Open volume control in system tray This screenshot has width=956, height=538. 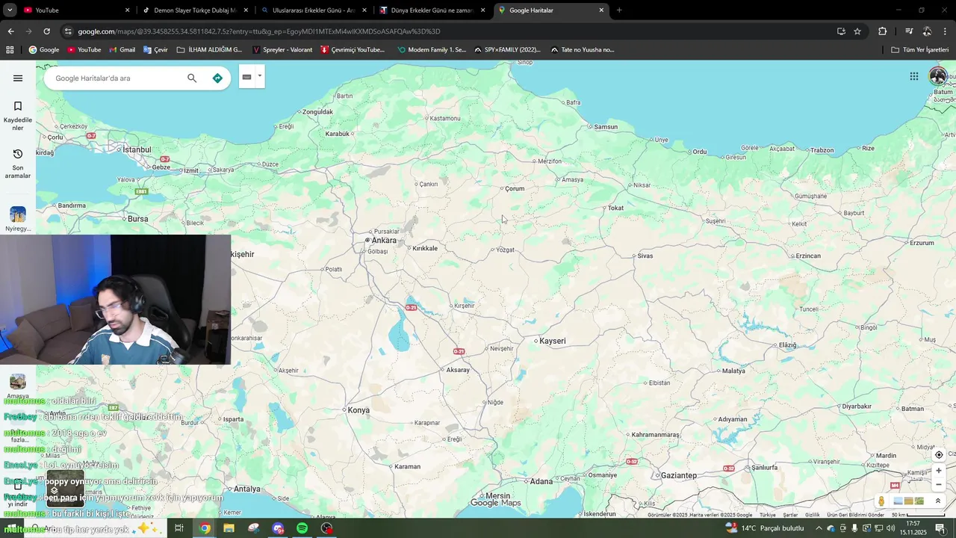tap(890, 528)
